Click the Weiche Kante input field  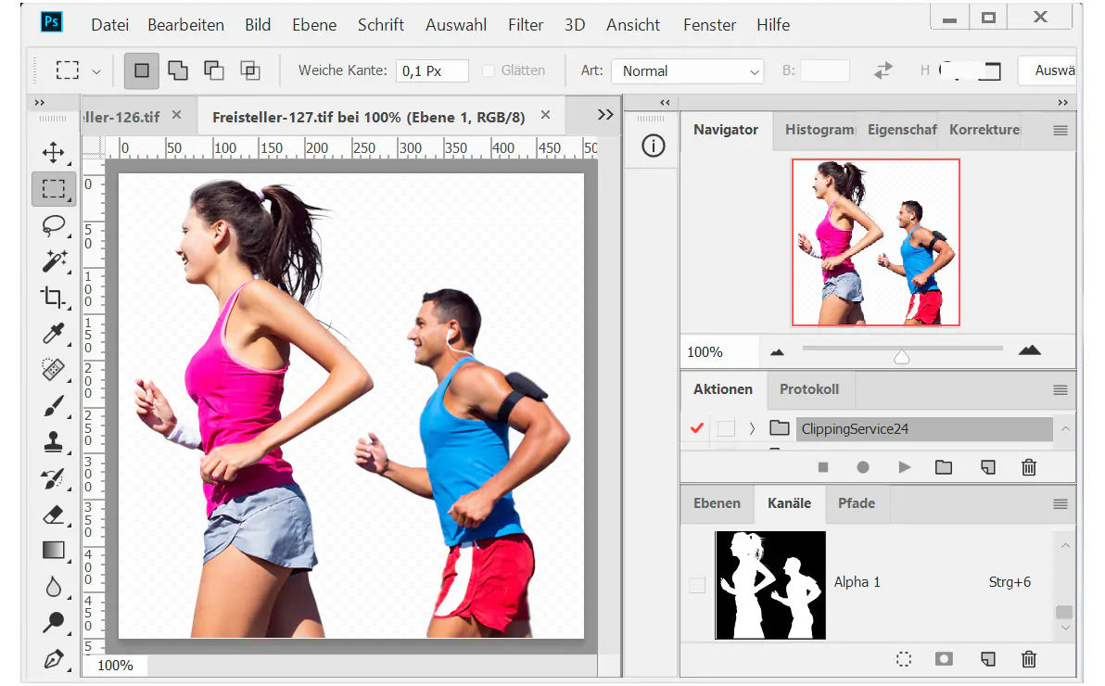coord(432,70)
